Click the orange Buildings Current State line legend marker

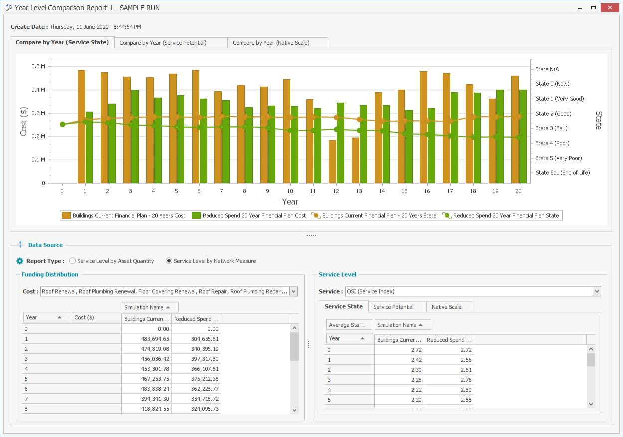(x=316, y=216)
